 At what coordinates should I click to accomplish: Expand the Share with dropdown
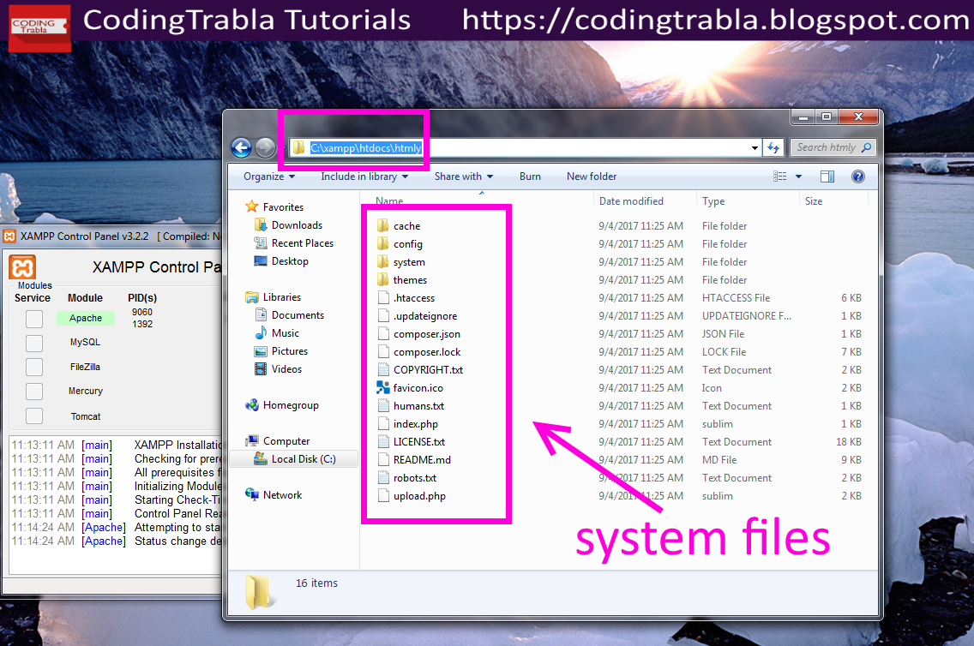click(463, 176)
